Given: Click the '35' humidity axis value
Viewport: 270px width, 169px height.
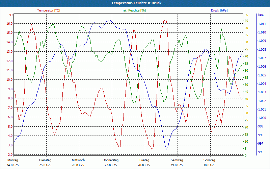Looking at the screenshot, I should (246, 106).
